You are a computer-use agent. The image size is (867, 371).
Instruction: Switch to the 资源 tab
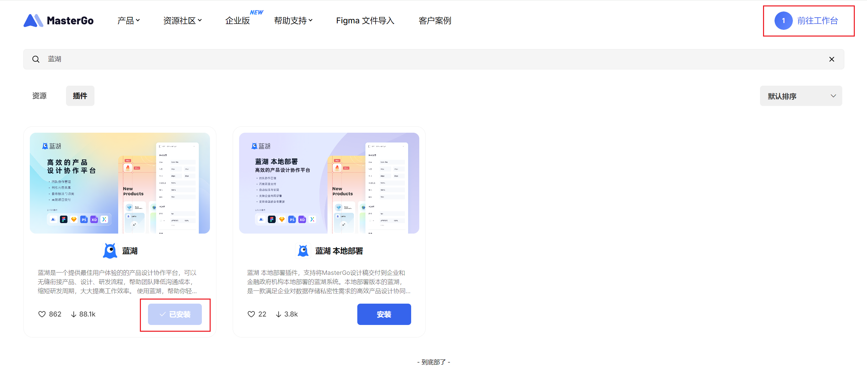pos(39,96)
